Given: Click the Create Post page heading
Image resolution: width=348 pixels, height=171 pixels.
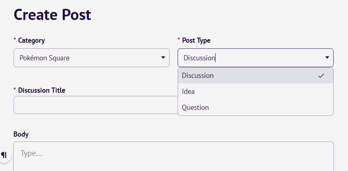Looking at the screenshot, I should [52, 15].
